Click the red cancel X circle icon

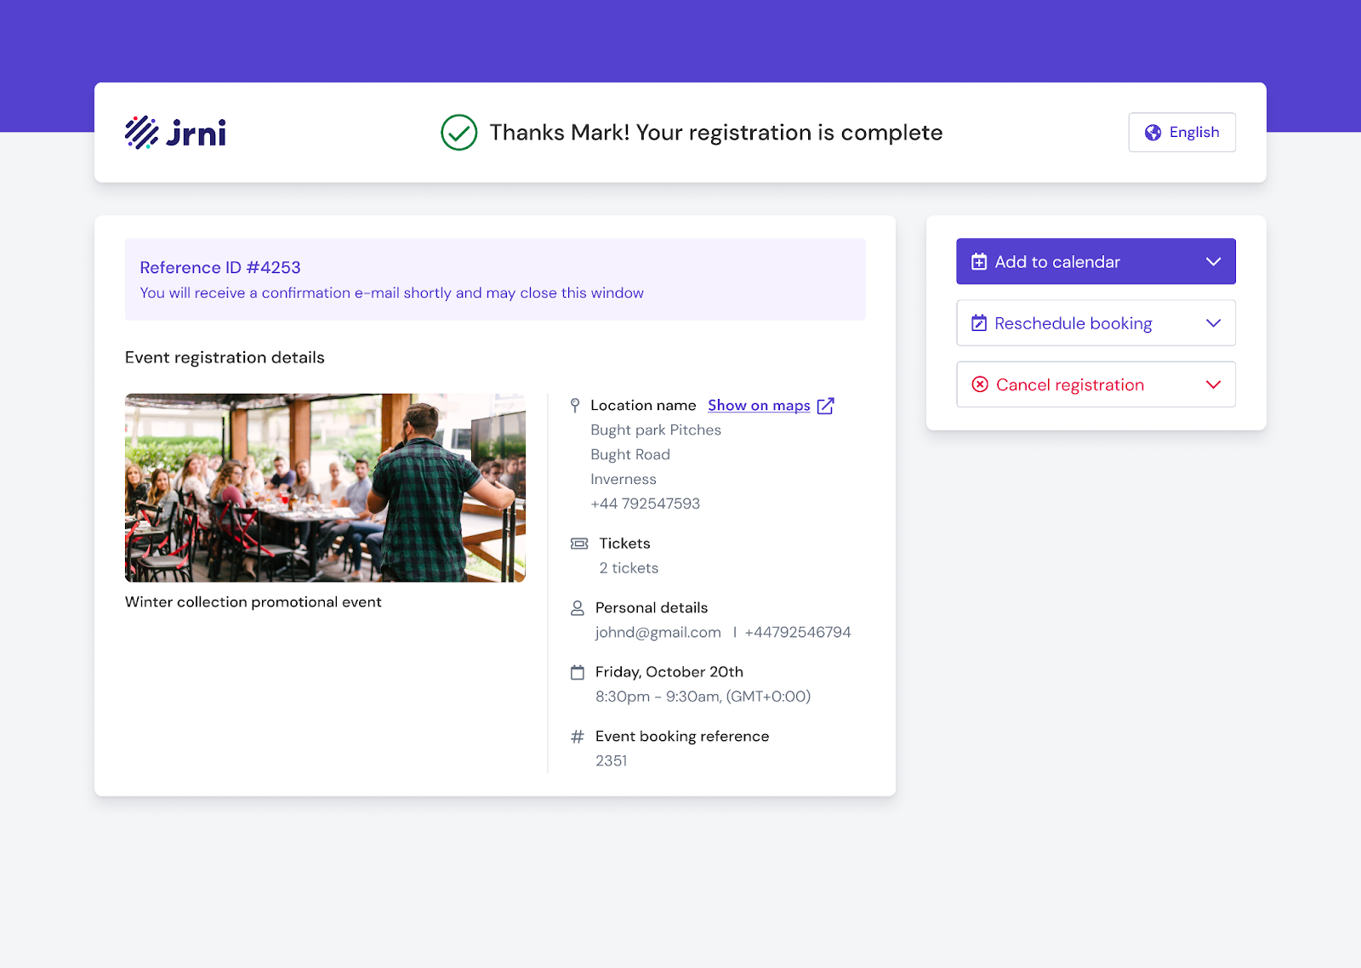(x=980, y=384)
